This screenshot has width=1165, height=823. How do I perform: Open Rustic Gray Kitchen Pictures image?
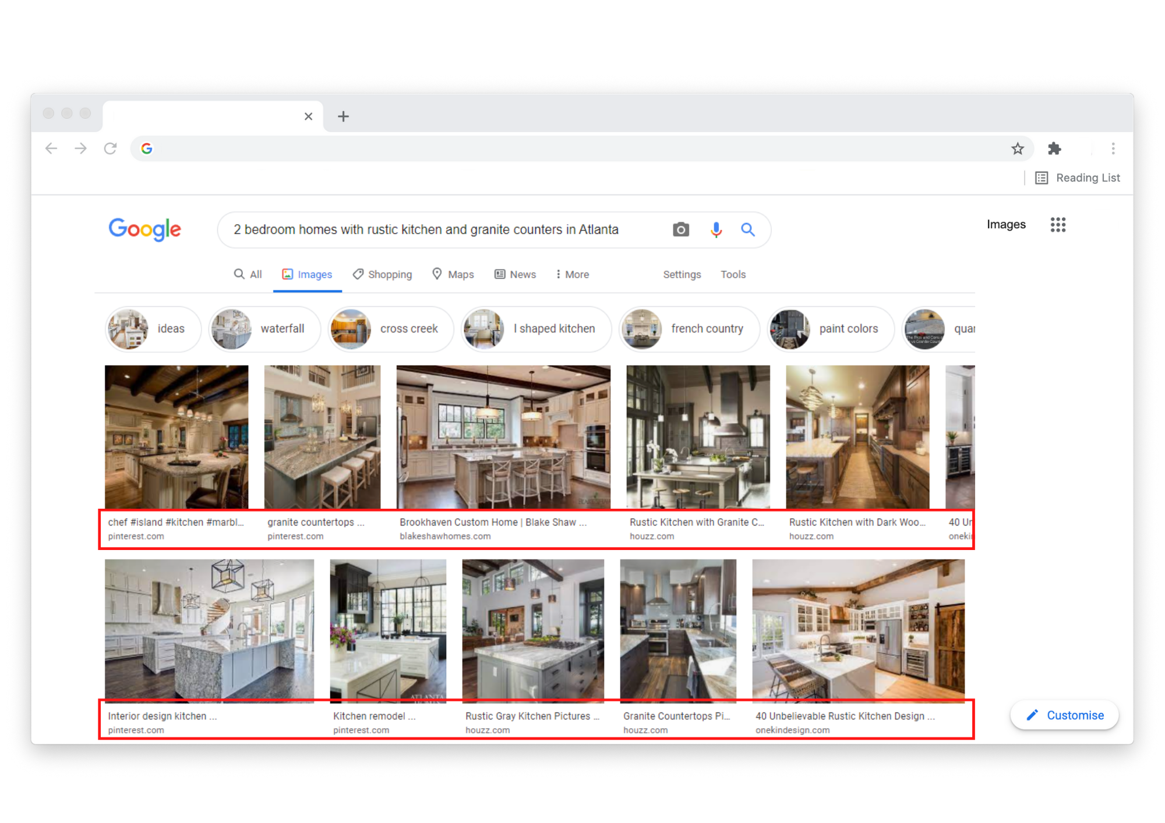[533, 630]
